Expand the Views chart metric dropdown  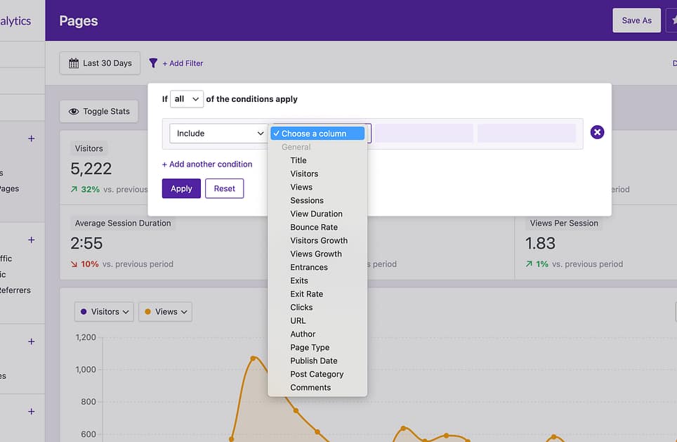point(165,312)
